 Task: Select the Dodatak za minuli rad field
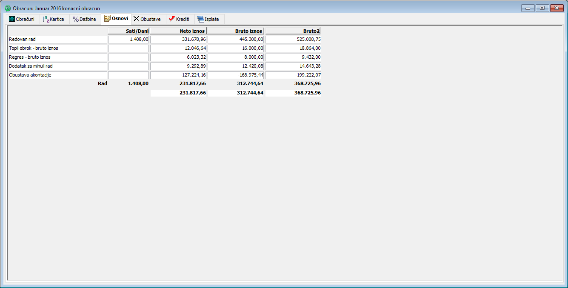pyautogui.click(x=58, y=66)
